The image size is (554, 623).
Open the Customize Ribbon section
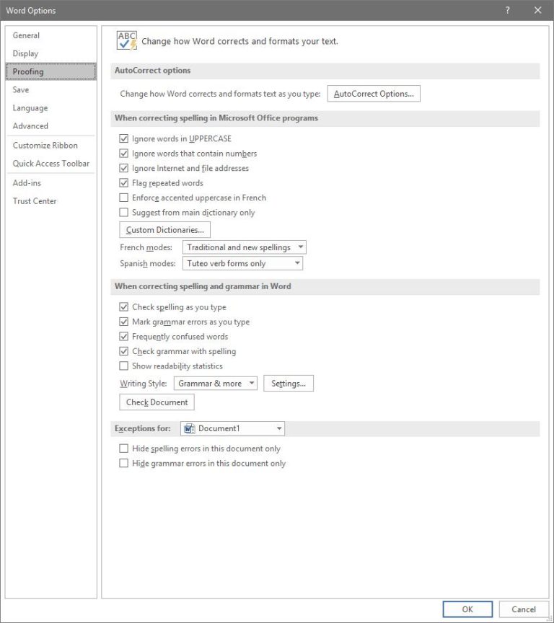point(45,145)
